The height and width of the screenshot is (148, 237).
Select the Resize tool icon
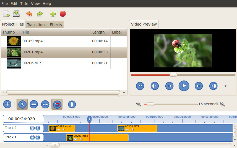tap(45, 104)
